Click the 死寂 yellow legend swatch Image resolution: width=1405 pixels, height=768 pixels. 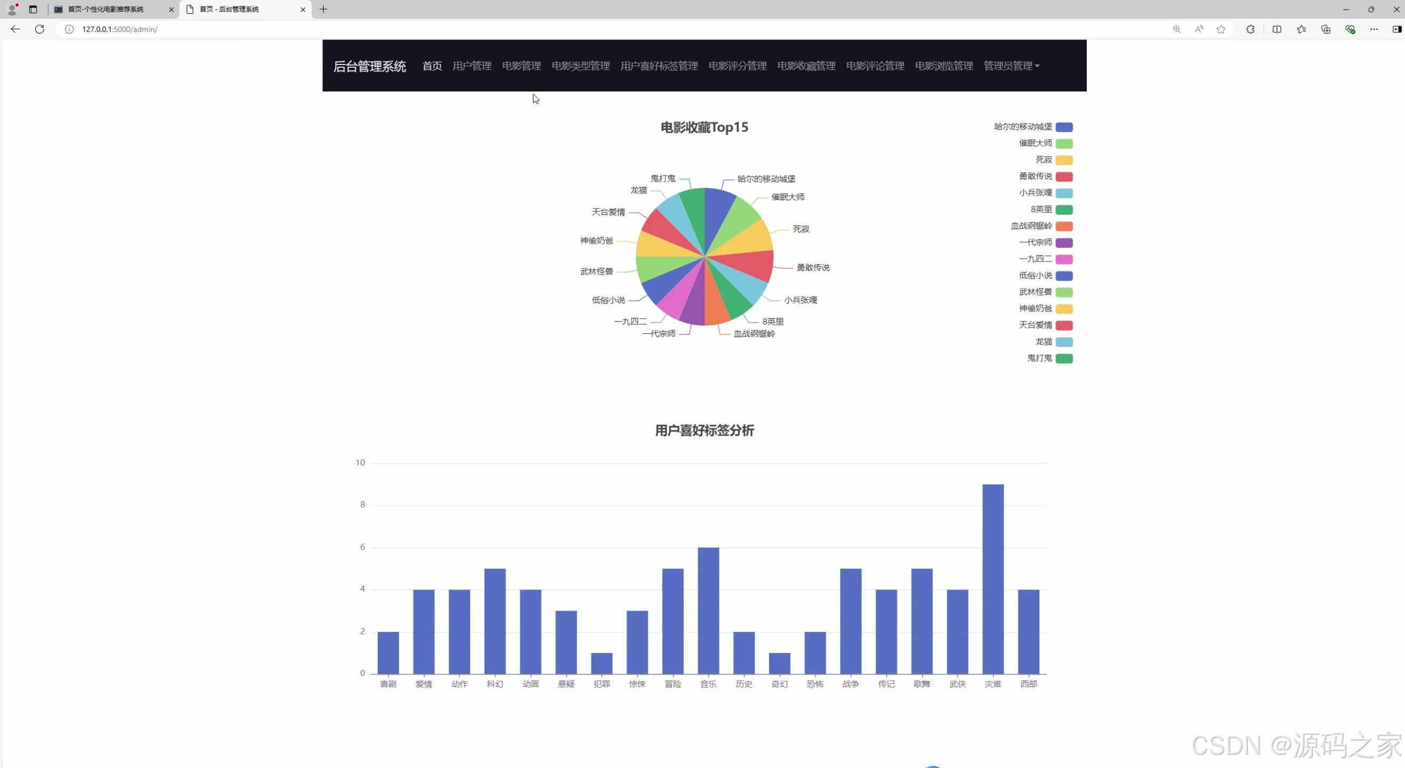tap(1063, 160)
